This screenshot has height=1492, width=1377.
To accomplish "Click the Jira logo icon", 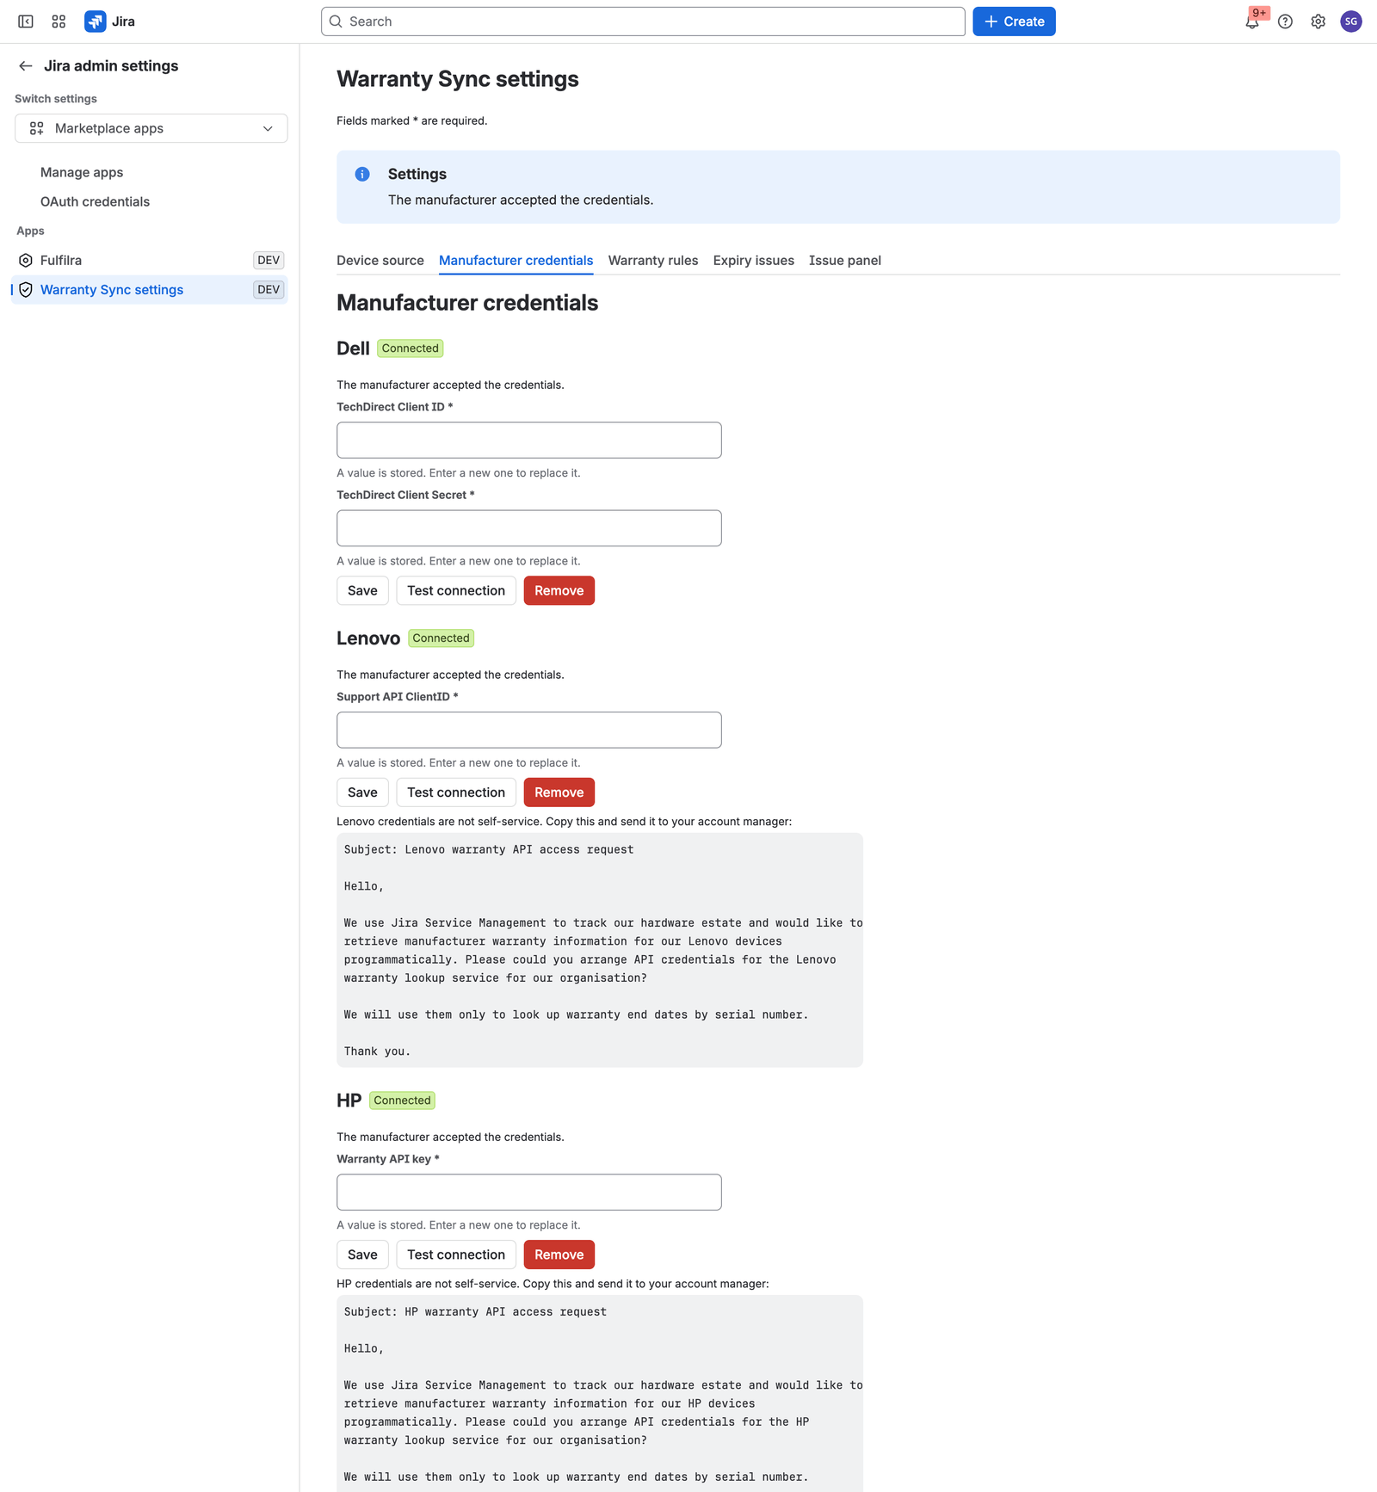I will click(96, 22).
